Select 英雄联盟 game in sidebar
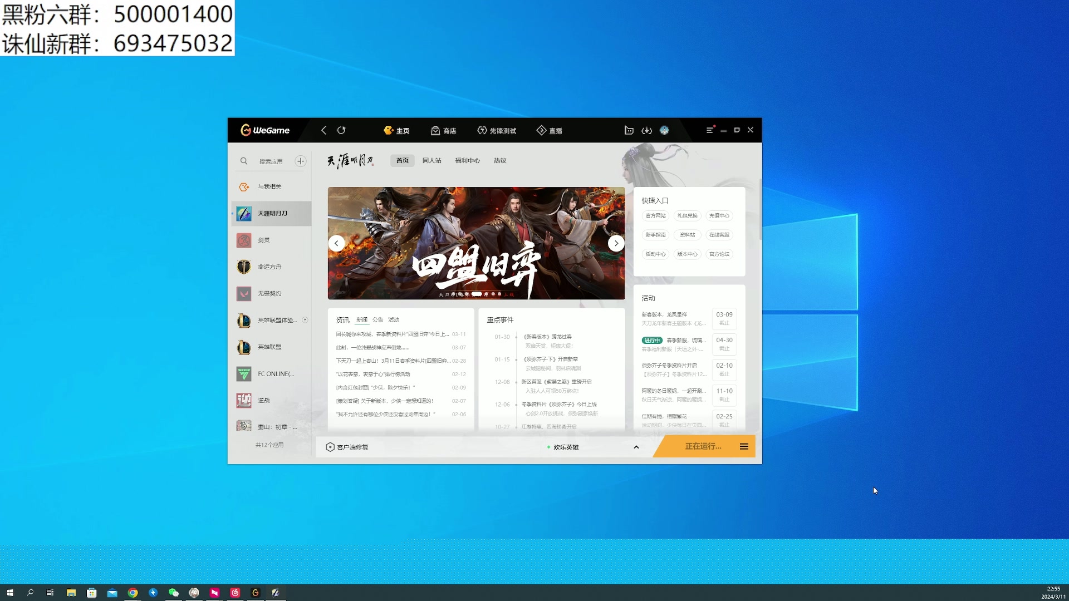Screen dimensions: 1069x601 click(271, 347)
